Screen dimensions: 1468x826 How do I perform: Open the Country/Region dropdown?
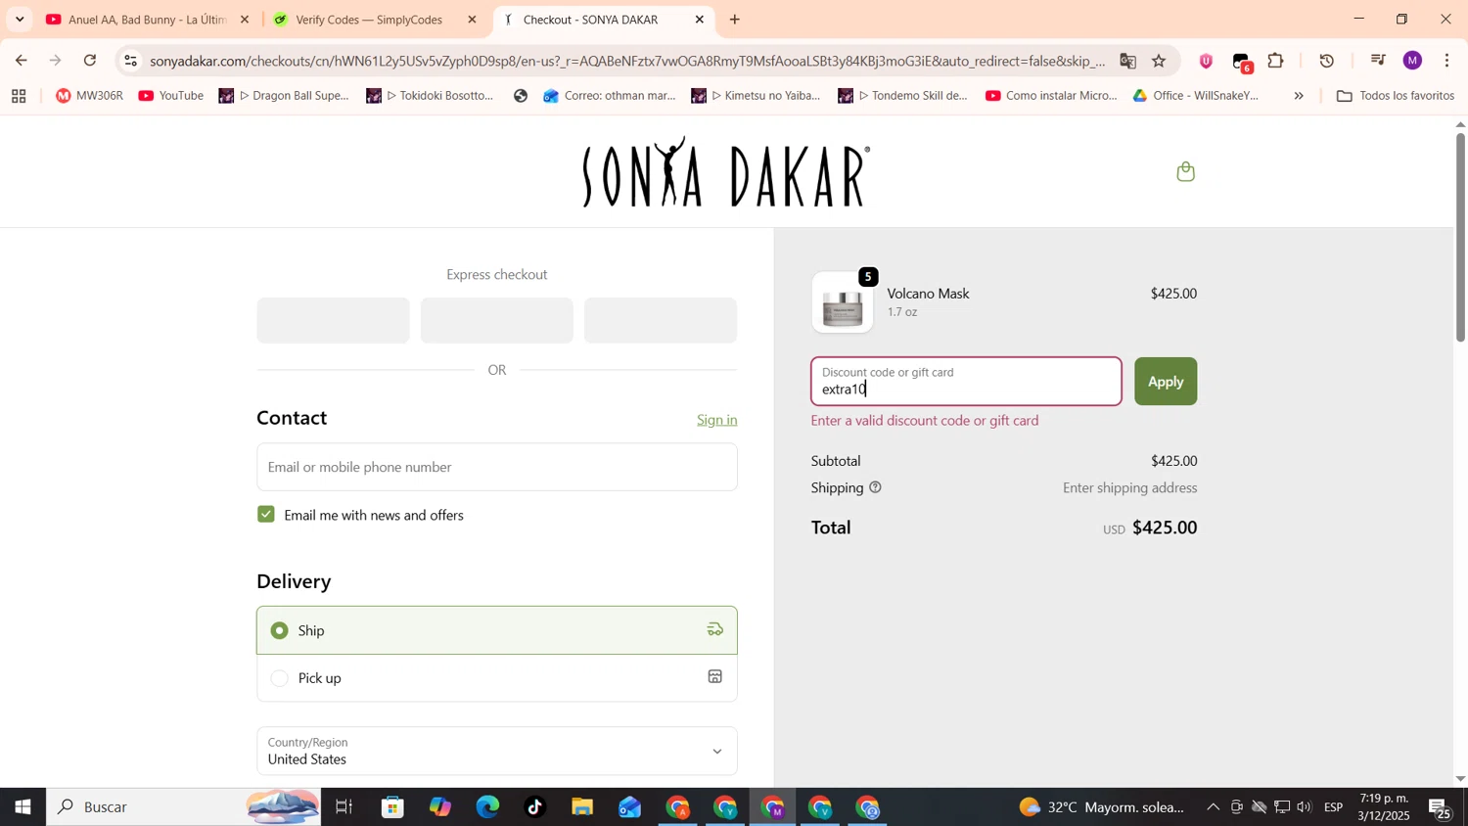[x=497, y=751]
